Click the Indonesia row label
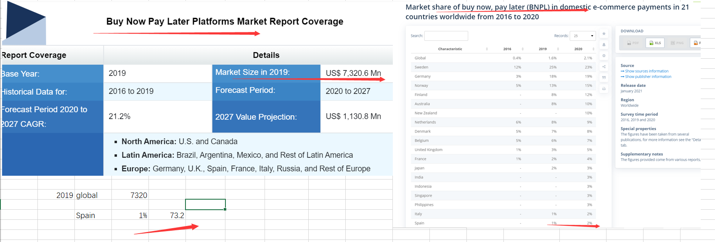Viewport: 715px width, 242px height. pyautogui.click(x=423, y=187)
